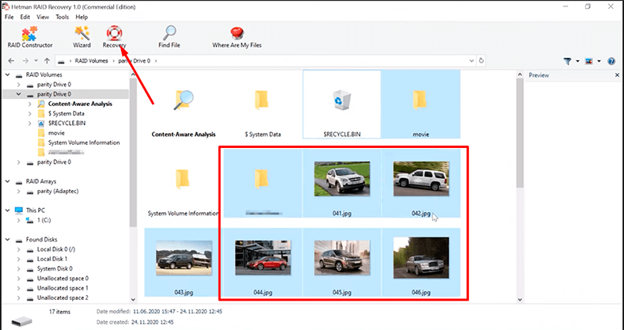This screenshot has width=624, height=330.
Task: Select Found Disks label in tree
Action: pyautogui.click(x=41, y=239)
